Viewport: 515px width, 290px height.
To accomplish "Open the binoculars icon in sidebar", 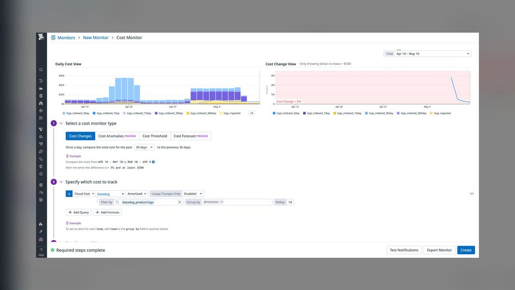I will coord(41,103).
